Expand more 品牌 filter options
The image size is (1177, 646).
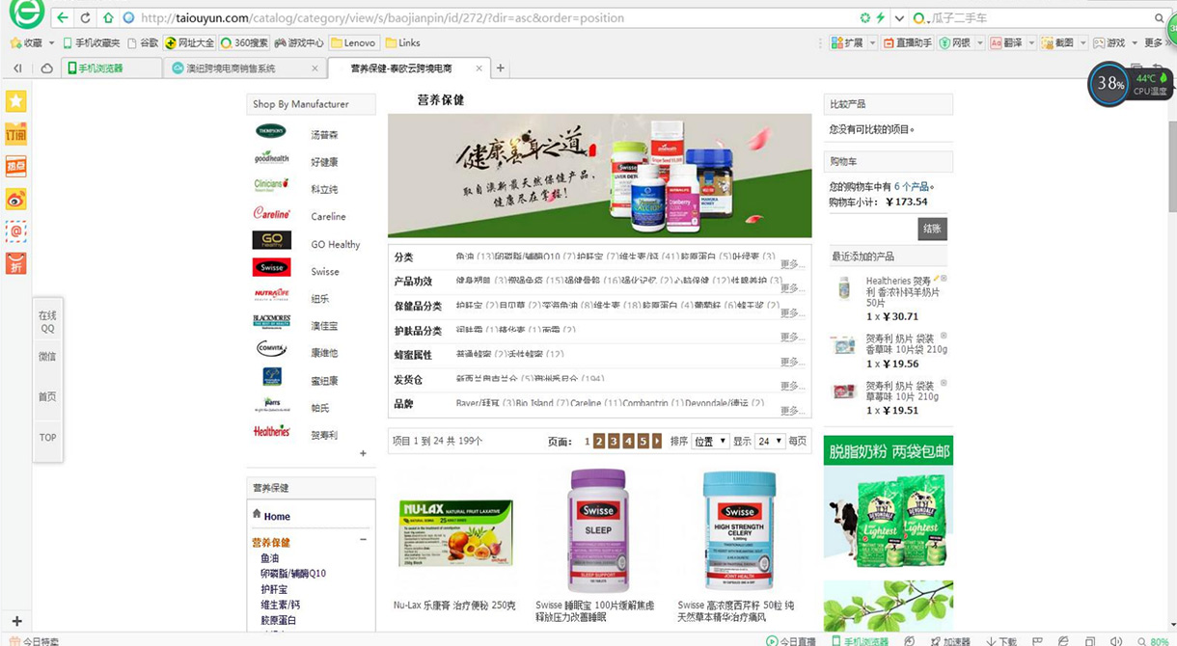point(792,411)
